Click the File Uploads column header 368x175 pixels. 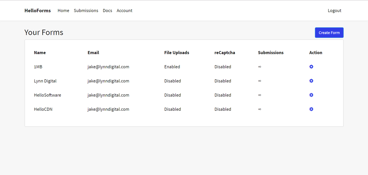pos(177,53)
